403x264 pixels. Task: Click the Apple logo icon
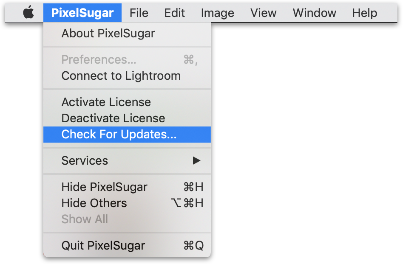pos(28,13)
